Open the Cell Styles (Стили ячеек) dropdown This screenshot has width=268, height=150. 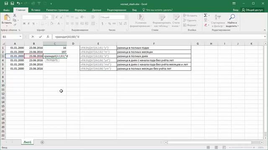pyautogui.click(x=176, y=21)
